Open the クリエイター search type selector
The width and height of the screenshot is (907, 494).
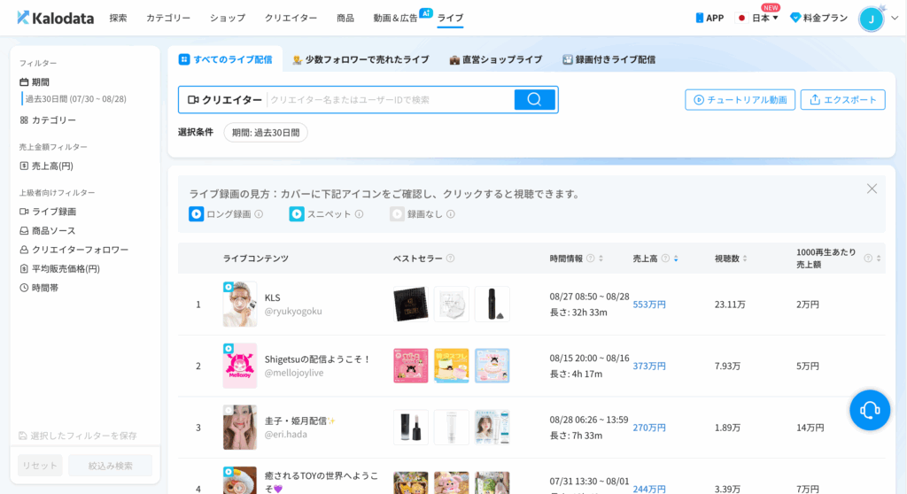[224, 99]
